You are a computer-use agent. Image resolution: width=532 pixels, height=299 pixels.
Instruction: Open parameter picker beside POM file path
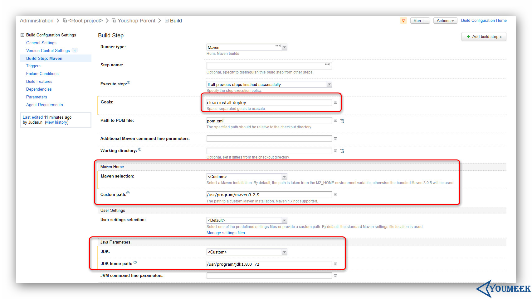pyautogui.click(x=335, y=121)
